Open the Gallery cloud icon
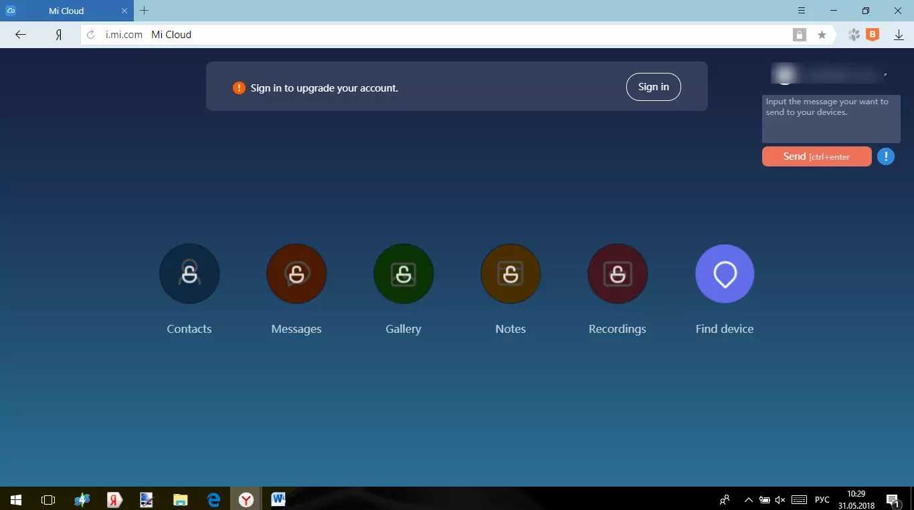The height and width of the screenshot is (510, 914). (403, 273)
